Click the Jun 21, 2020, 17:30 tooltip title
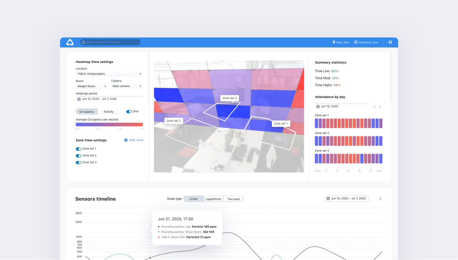 pos(176,219)
